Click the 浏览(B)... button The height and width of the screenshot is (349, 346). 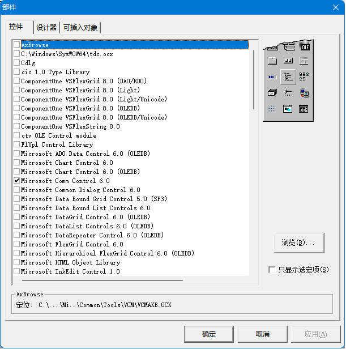tap(298, 243)
